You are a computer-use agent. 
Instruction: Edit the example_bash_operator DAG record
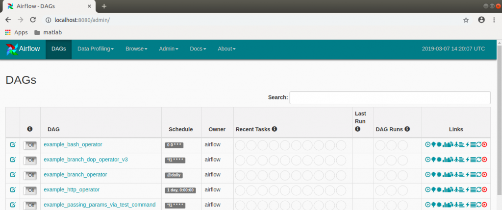pos(13,144)
